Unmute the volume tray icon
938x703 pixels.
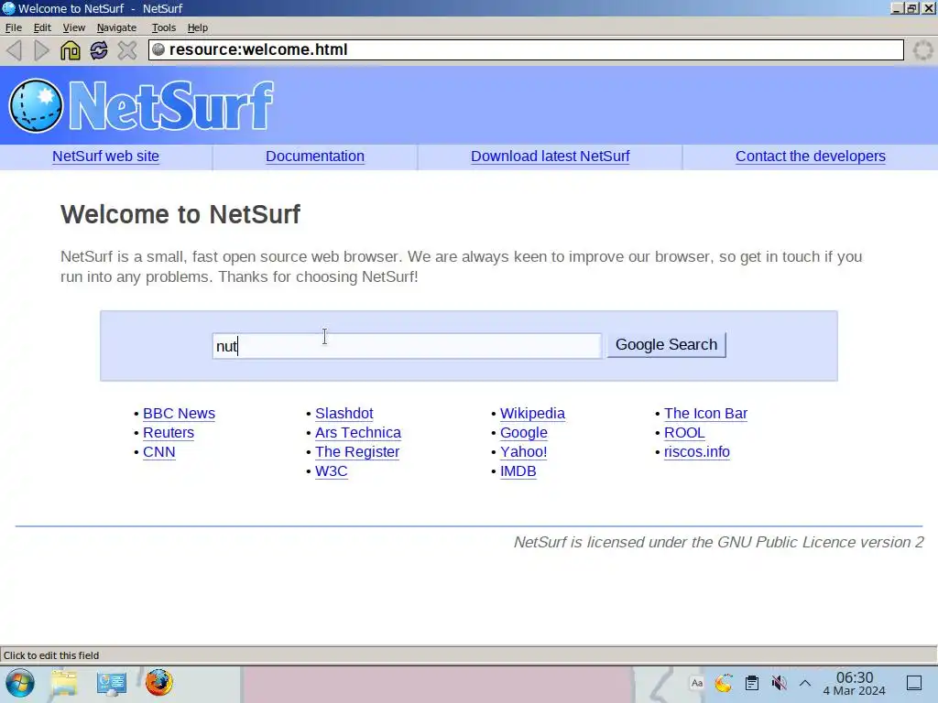click(x=779, y=683)
